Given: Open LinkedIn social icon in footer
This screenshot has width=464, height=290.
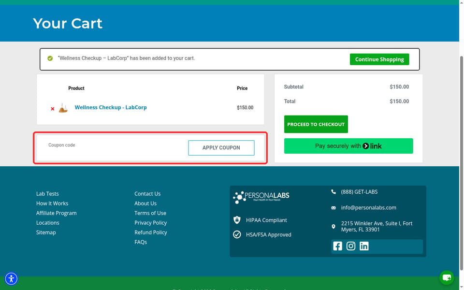Looking at the screenshot, I should pyautogui.click(x=364, y=246).
